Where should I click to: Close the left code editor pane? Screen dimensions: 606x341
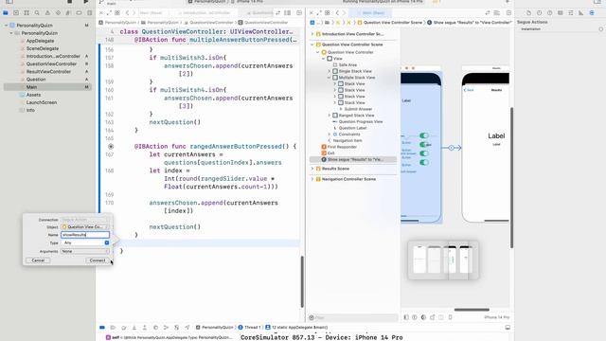[101, 12]
